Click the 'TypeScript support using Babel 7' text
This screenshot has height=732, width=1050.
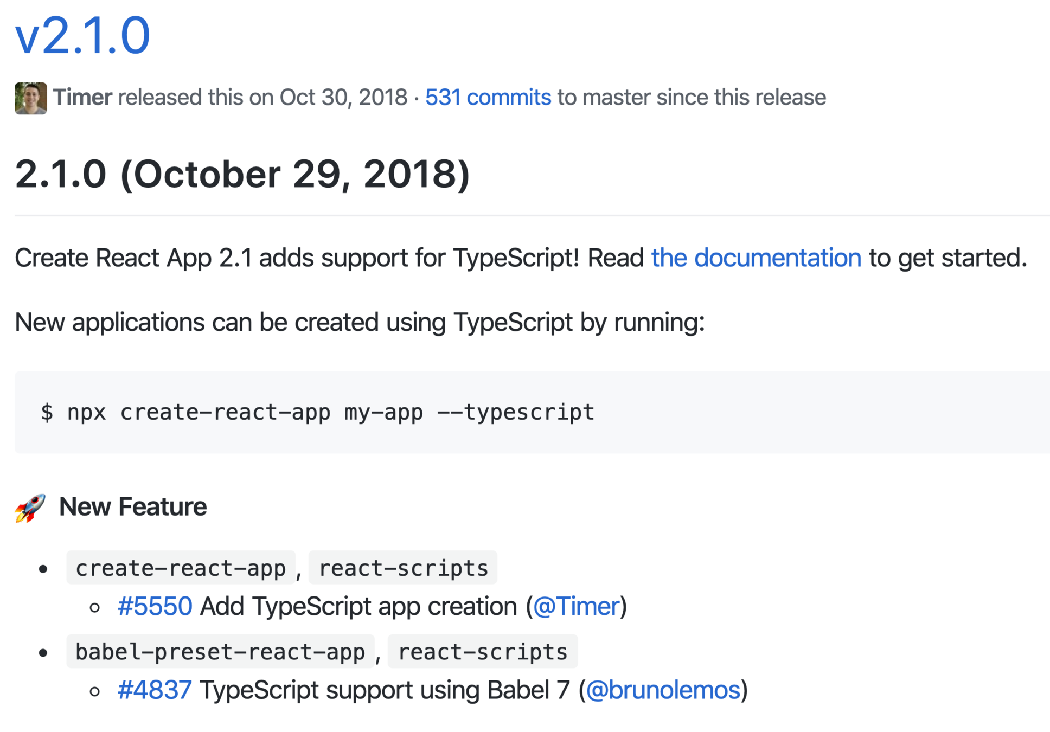pos(385,690)
